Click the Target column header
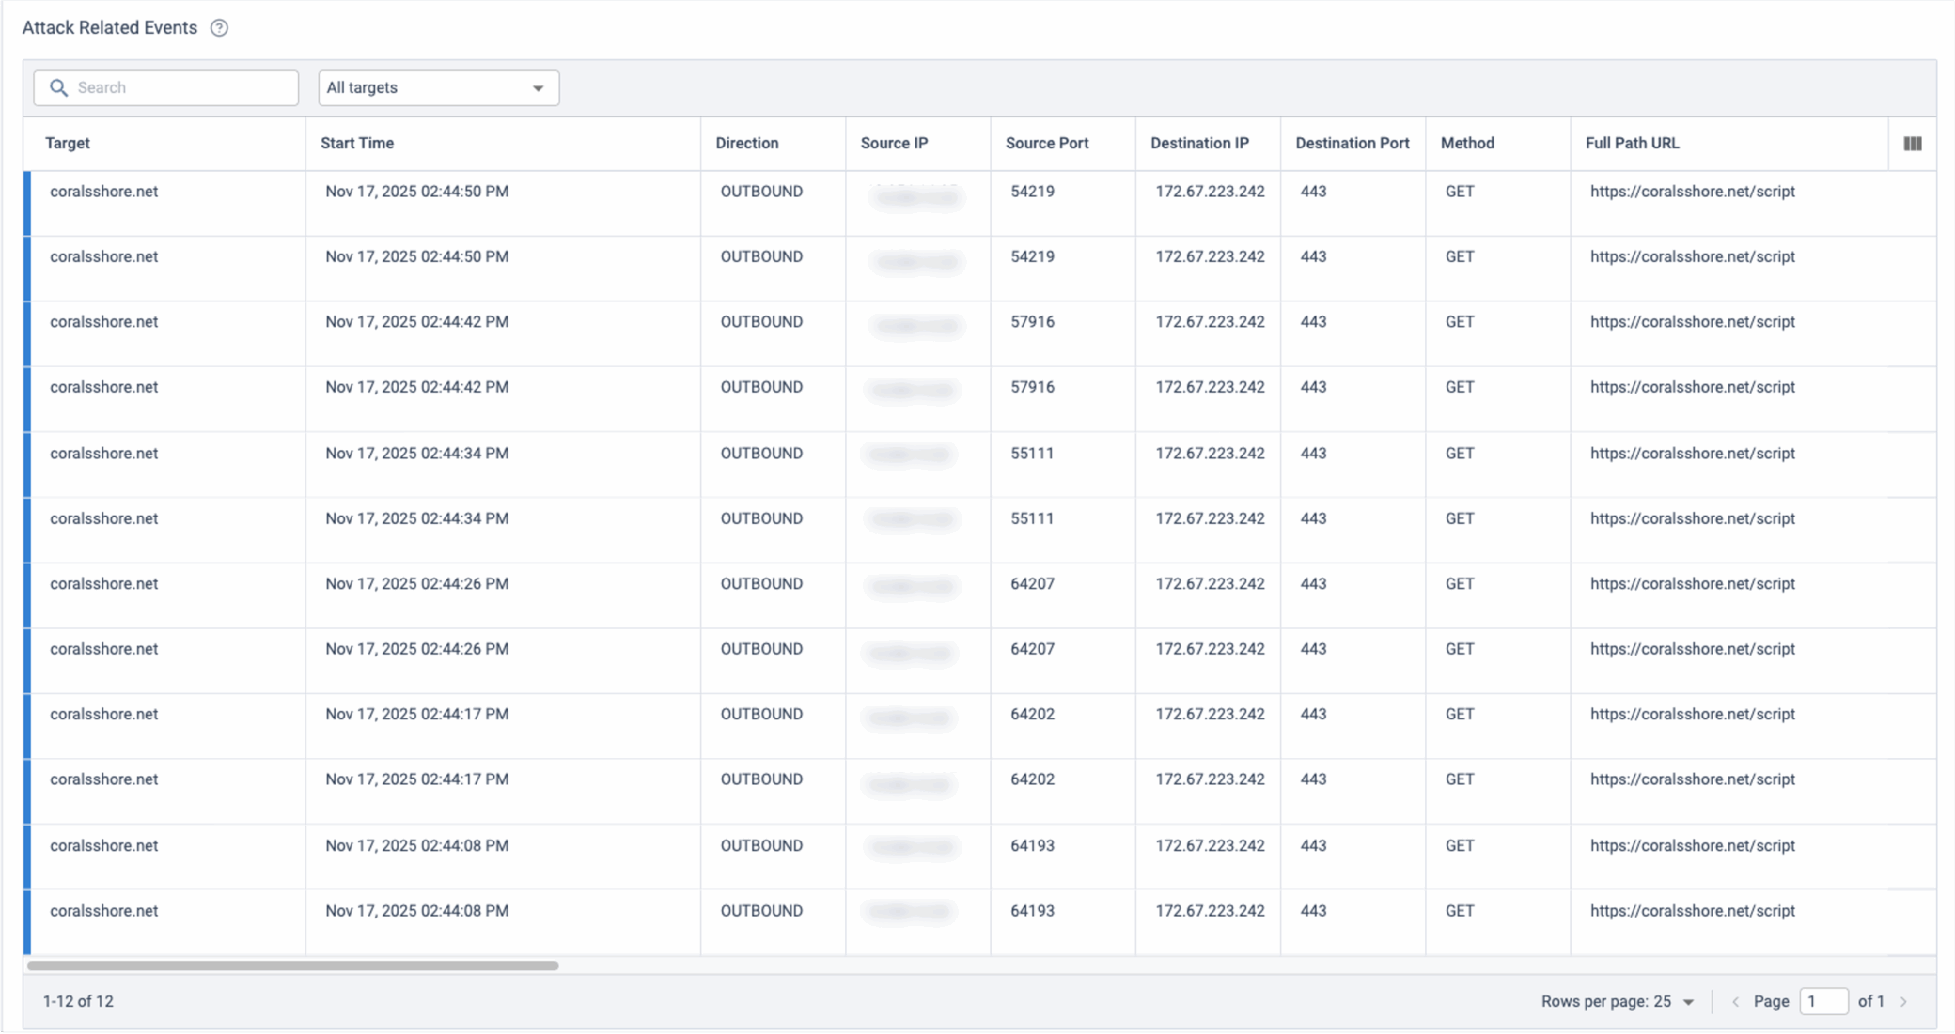This screenshot has width=1955, height=1034. pos(68,143)
